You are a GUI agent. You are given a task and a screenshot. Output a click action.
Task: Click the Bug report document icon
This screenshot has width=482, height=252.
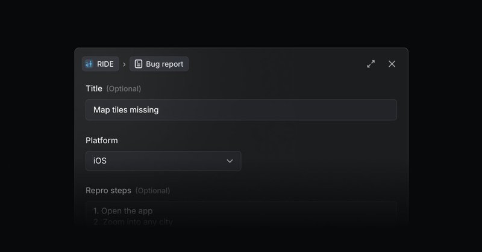tap(139, 64)
